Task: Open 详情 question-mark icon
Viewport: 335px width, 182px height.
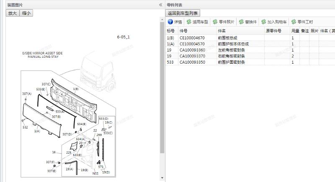Action: (x=170, y=22)
